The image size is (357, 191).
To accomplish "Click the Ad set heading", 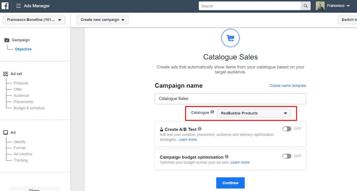I will 16,74.
